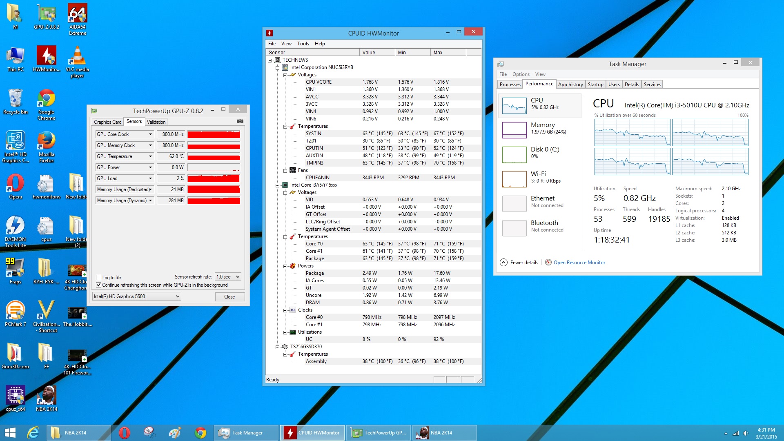Viewport: 784px width, 441px height.
Task: Select Memory in Task Manager sidebar
Action: coord(539,130)
